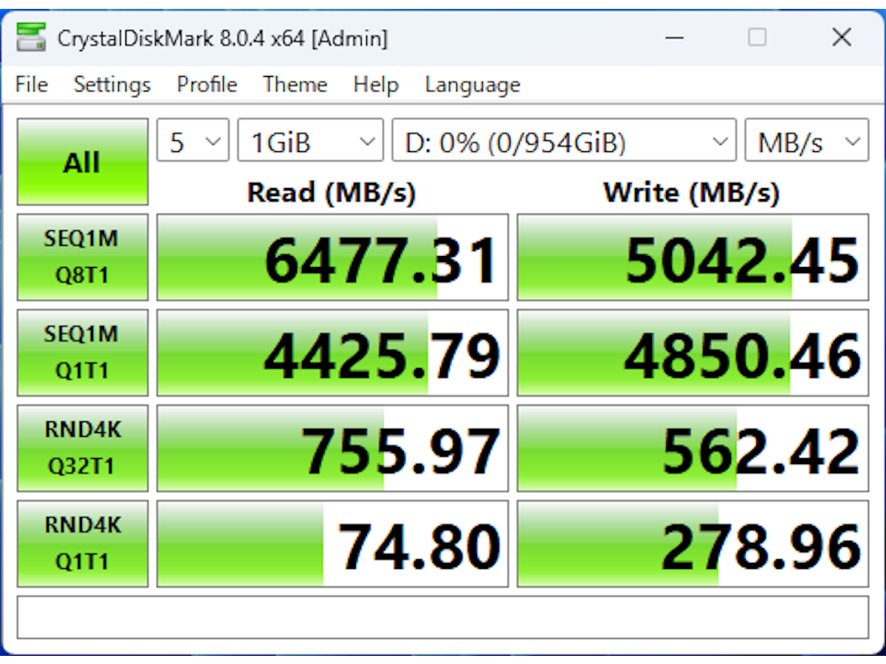Open the Help menu
886x664 pixels.
[x=376, y=84]
